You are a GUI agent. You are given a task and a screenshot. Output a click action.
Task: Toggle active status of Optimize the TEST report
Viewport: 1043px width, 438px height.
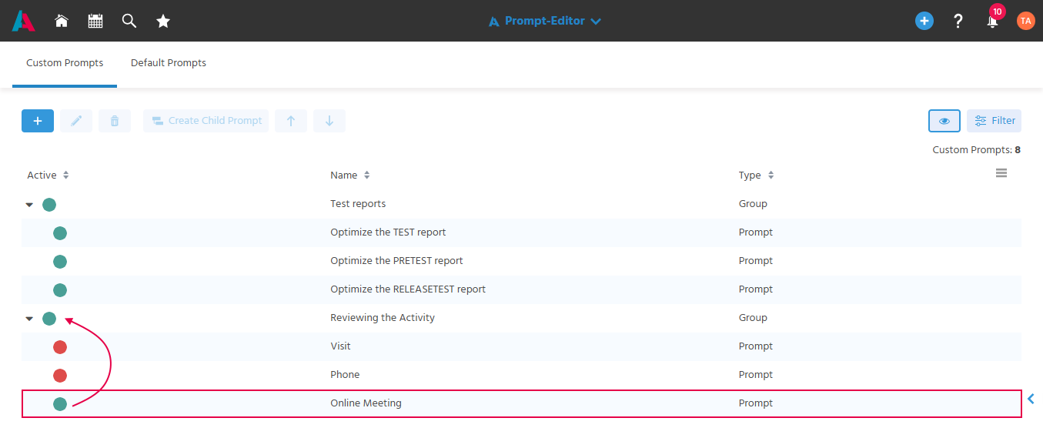(x=60, y=233)
